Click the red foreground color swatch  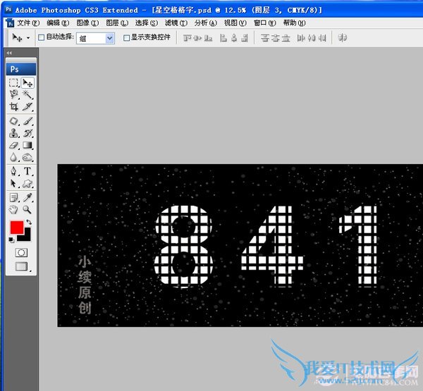pos(17,228)
